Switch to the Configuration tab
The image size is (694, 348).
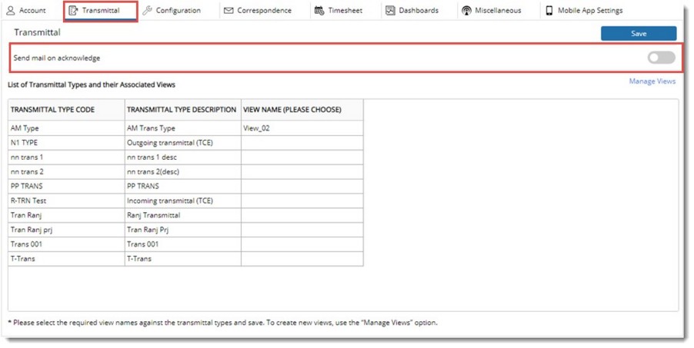(x=178, y=11)
